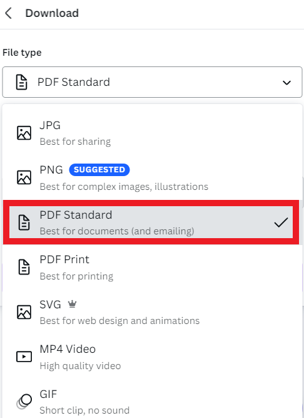The image size is (304, 418).
Task: Click the PDF Print document icon
Action: pyautogui.click(x=24, y=267)
